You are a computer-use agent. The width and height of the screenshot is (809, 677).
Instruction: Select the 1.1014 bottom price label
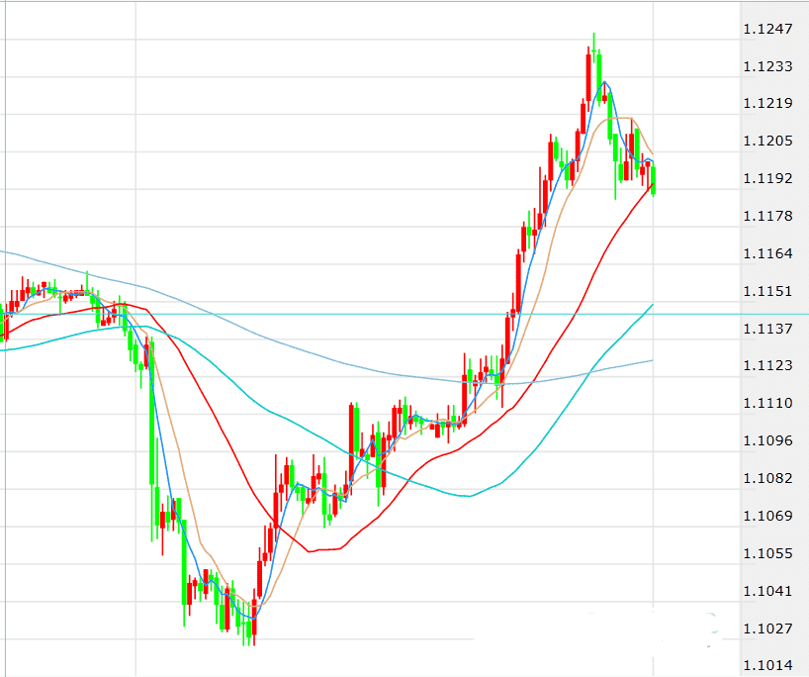[x=768, y=665]
